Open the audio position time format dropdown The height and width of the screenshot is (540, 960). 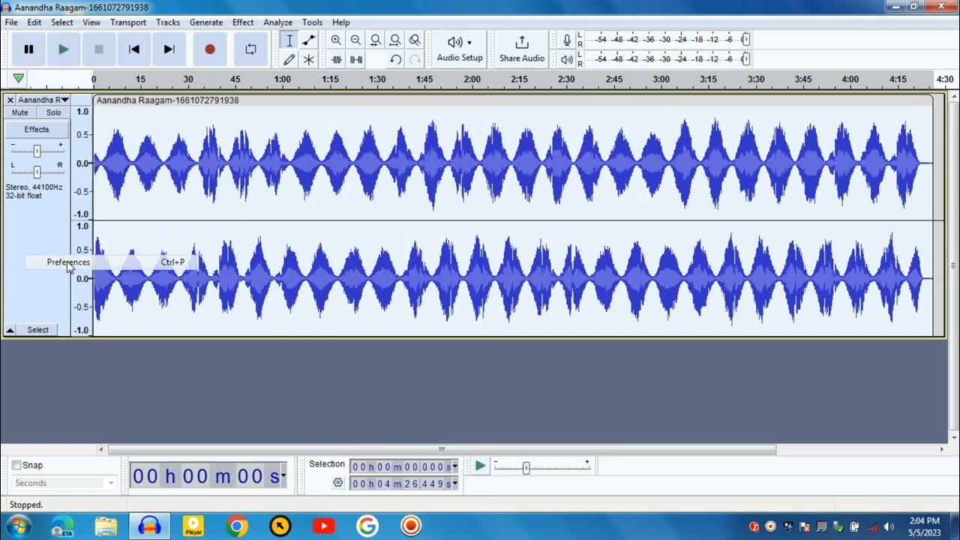click(x=283, y=475)
